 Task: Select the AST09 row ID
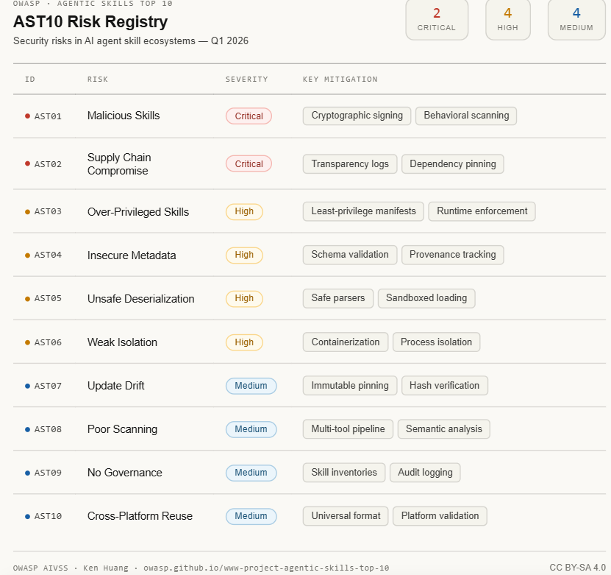click(x=48, y=473)
